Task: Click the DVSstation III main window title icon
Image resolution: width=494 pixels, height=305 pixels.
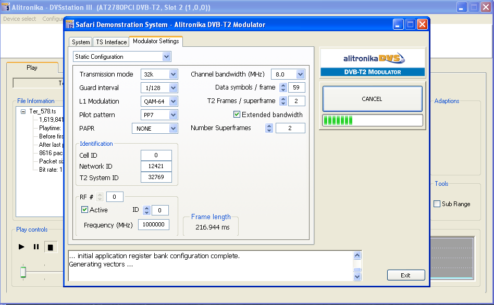Action: tap(6, 7)
